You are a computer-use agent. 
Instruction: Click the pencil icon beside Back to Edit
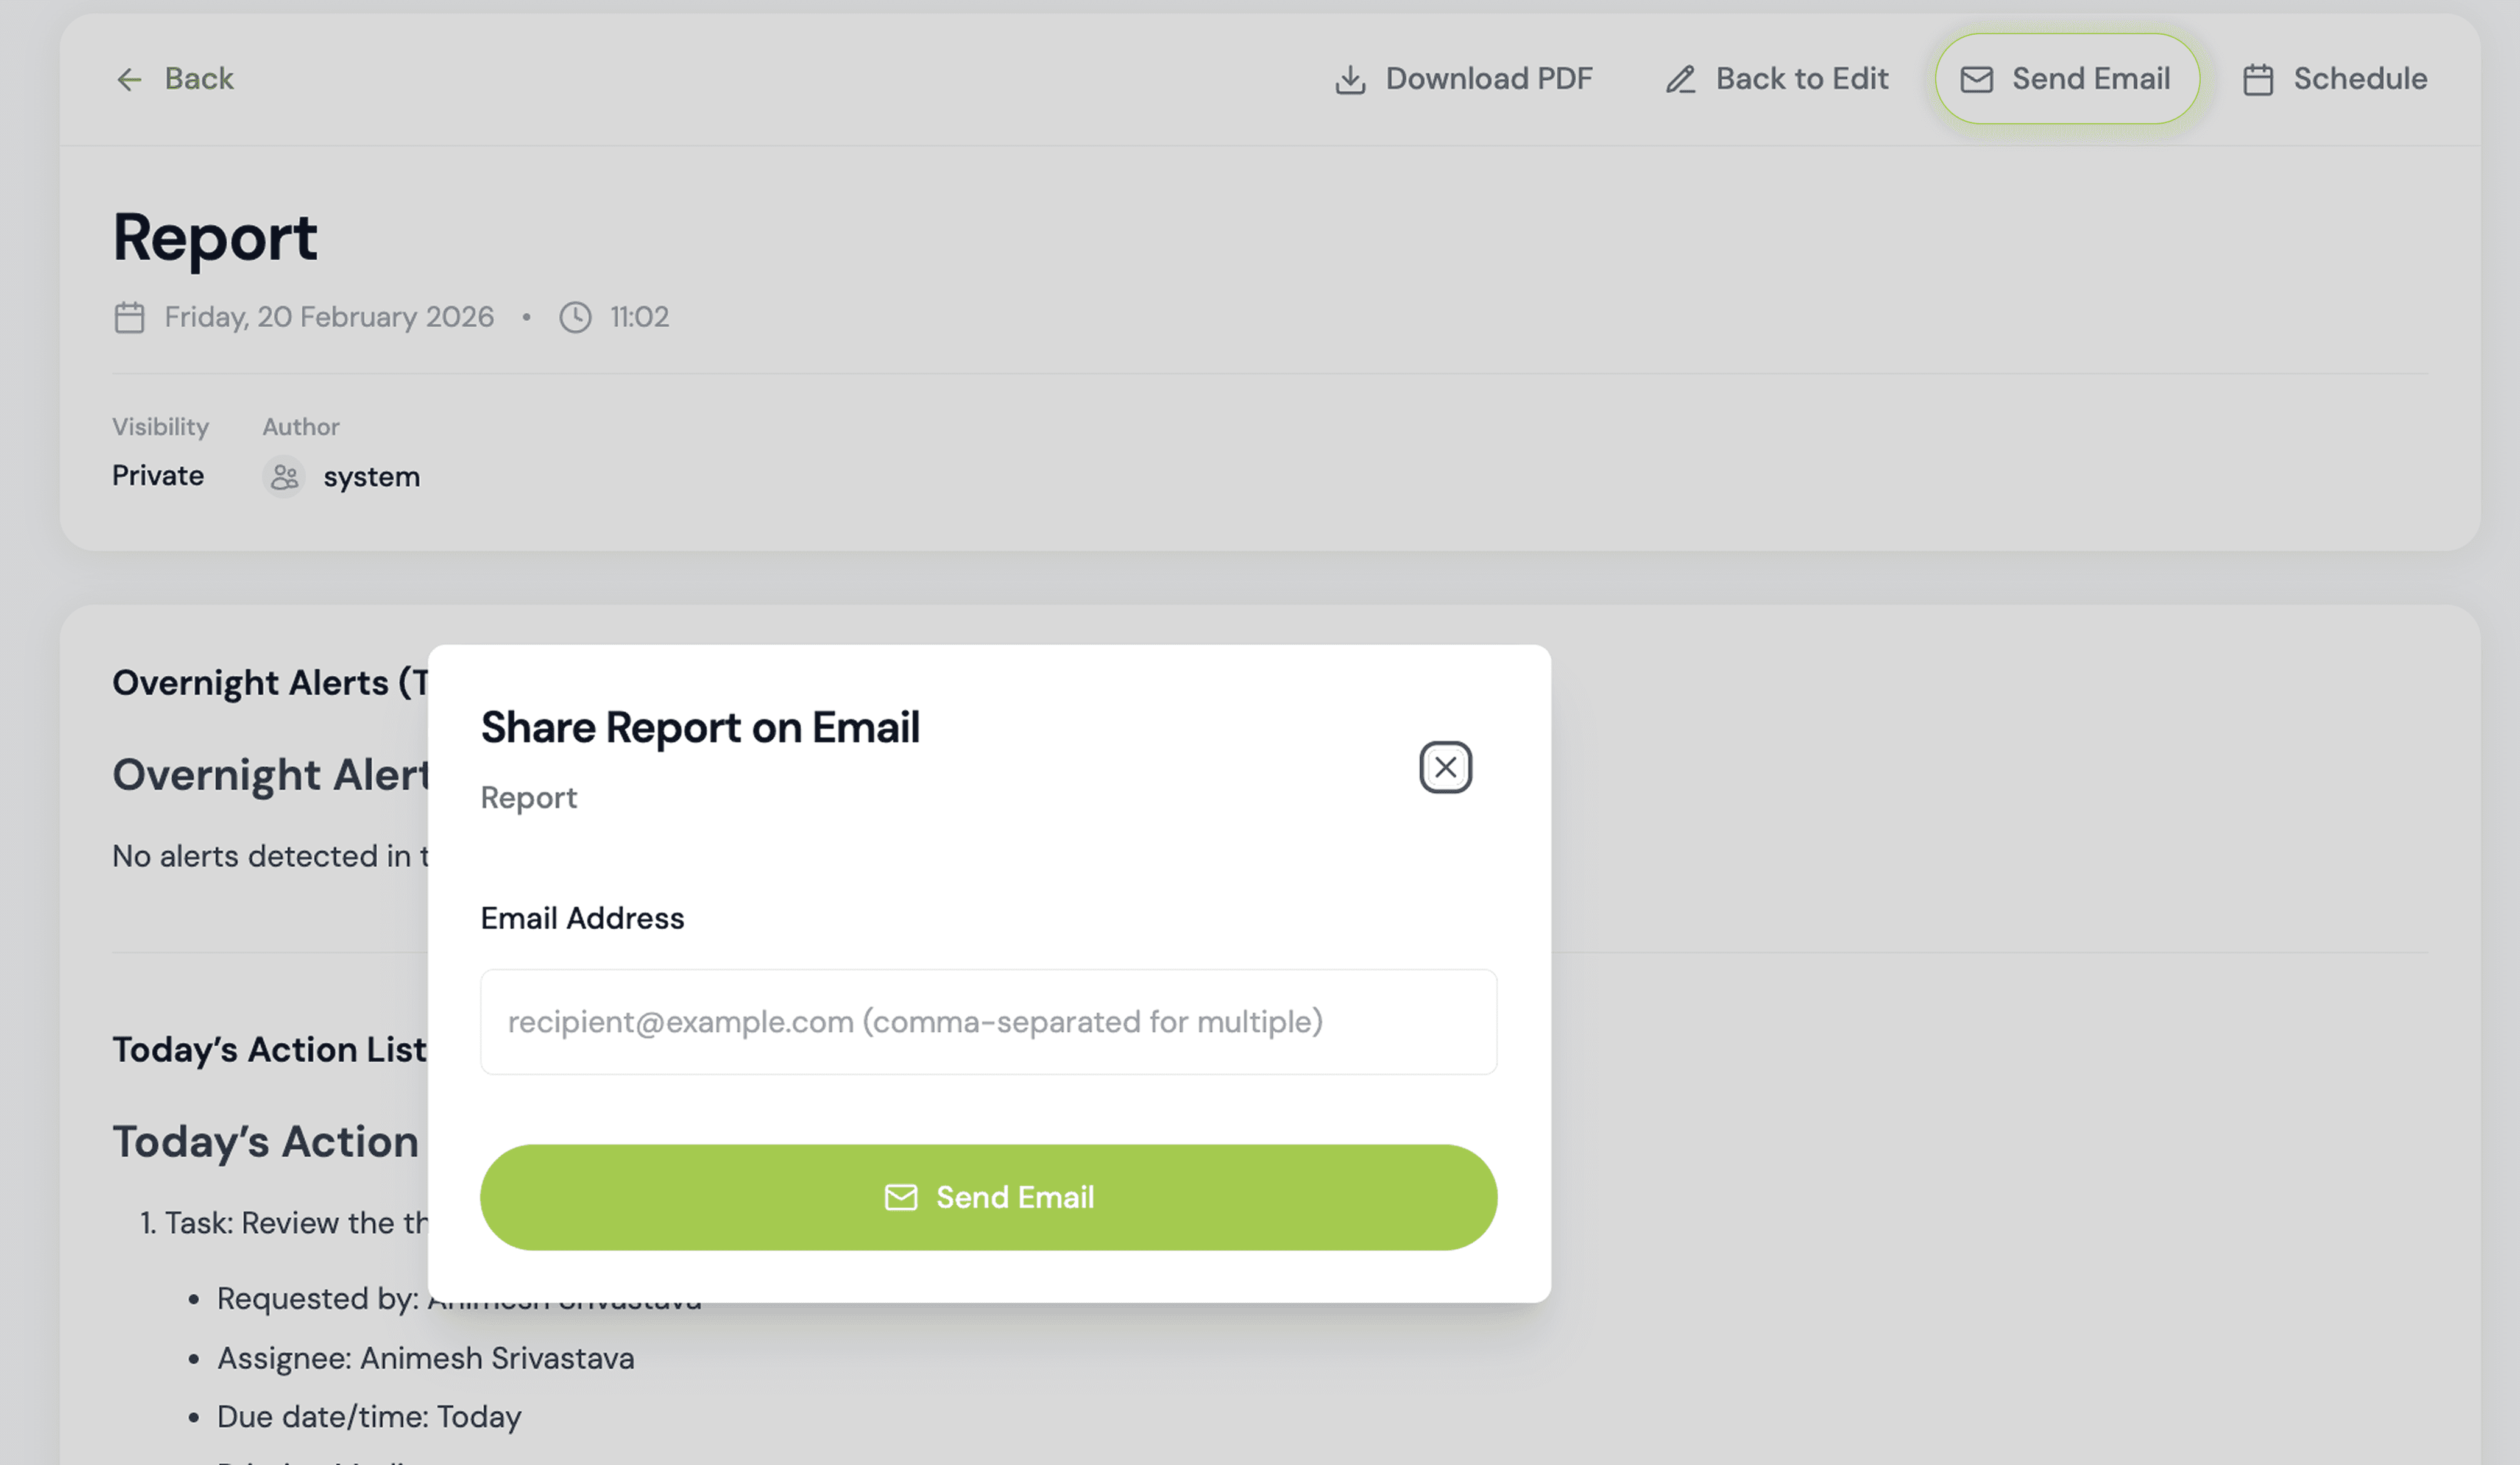(x=1680, y=79)
